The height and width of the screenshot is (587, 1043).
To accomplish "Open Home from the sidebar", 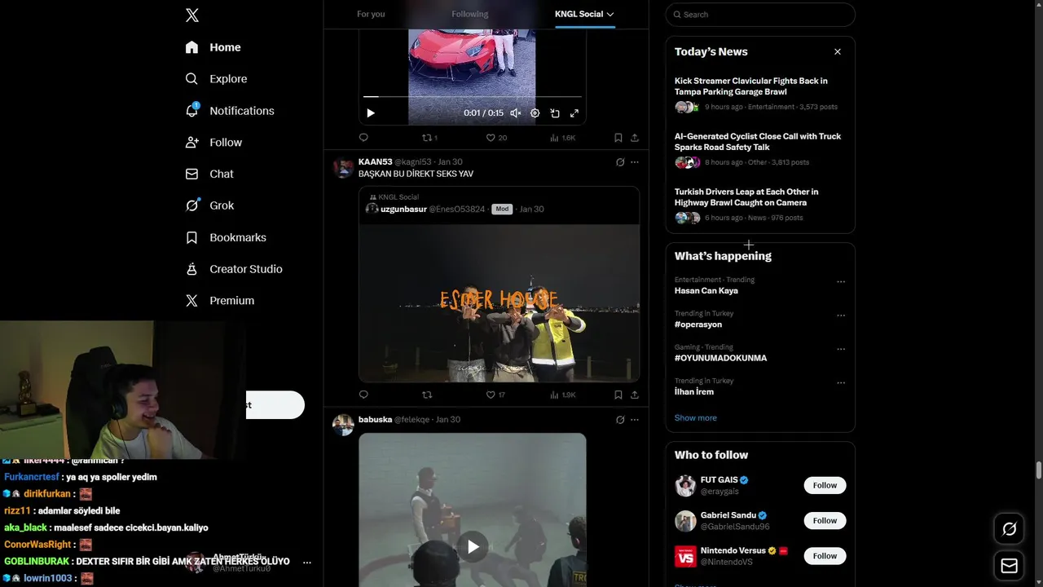I will pos(213,47).
